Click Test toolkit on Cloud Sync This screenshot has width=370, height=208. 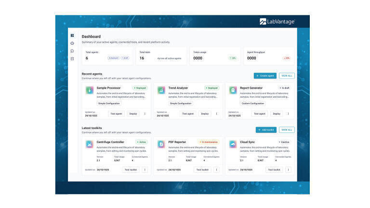[x=274, y=170]
